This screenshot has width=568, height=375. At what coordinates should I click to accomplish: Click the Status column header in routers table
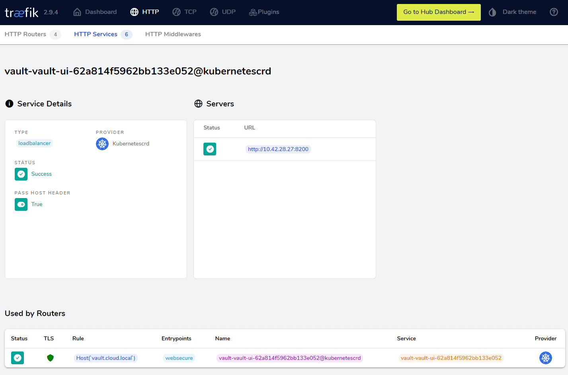(x=19, y=338)
